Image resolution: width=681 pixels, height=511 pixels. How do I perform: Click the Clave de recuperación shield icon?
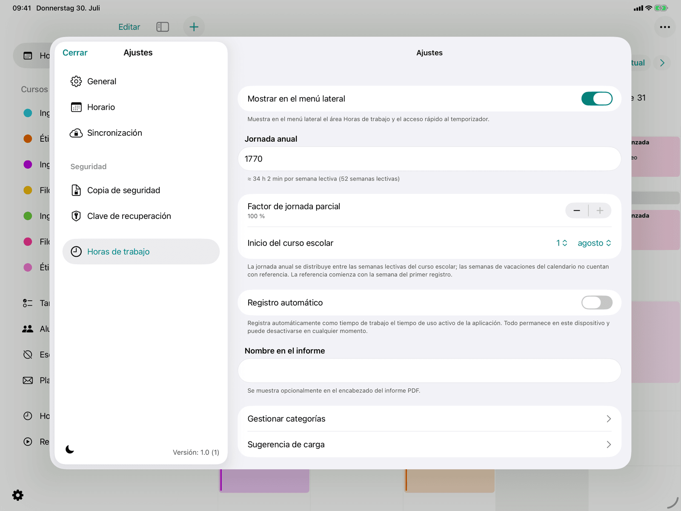[x=76, y=216]
